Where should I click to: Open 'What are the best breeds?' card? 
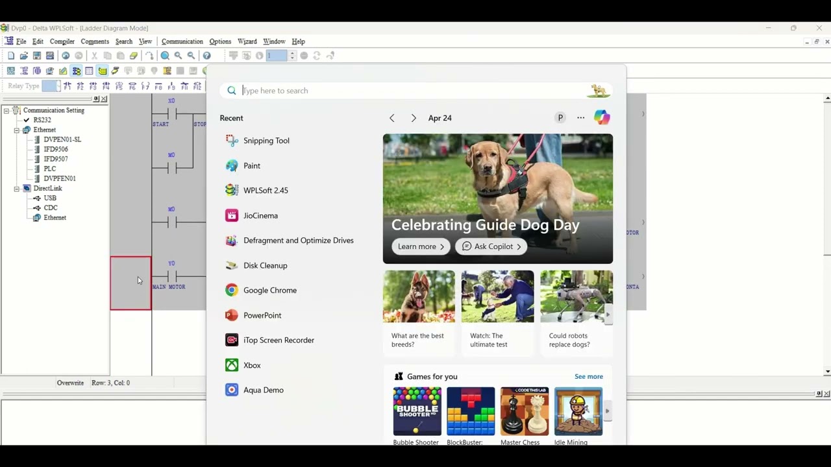(419, 312)
